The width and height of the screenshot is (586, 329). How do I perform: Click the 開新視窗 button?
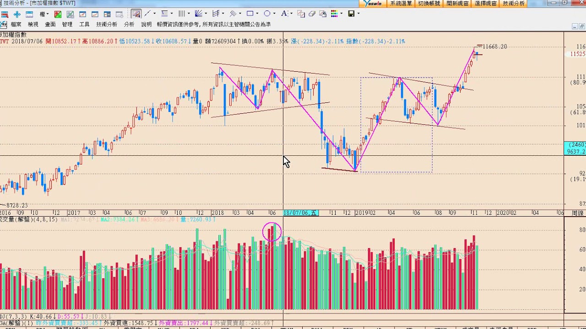coord(457,3)
